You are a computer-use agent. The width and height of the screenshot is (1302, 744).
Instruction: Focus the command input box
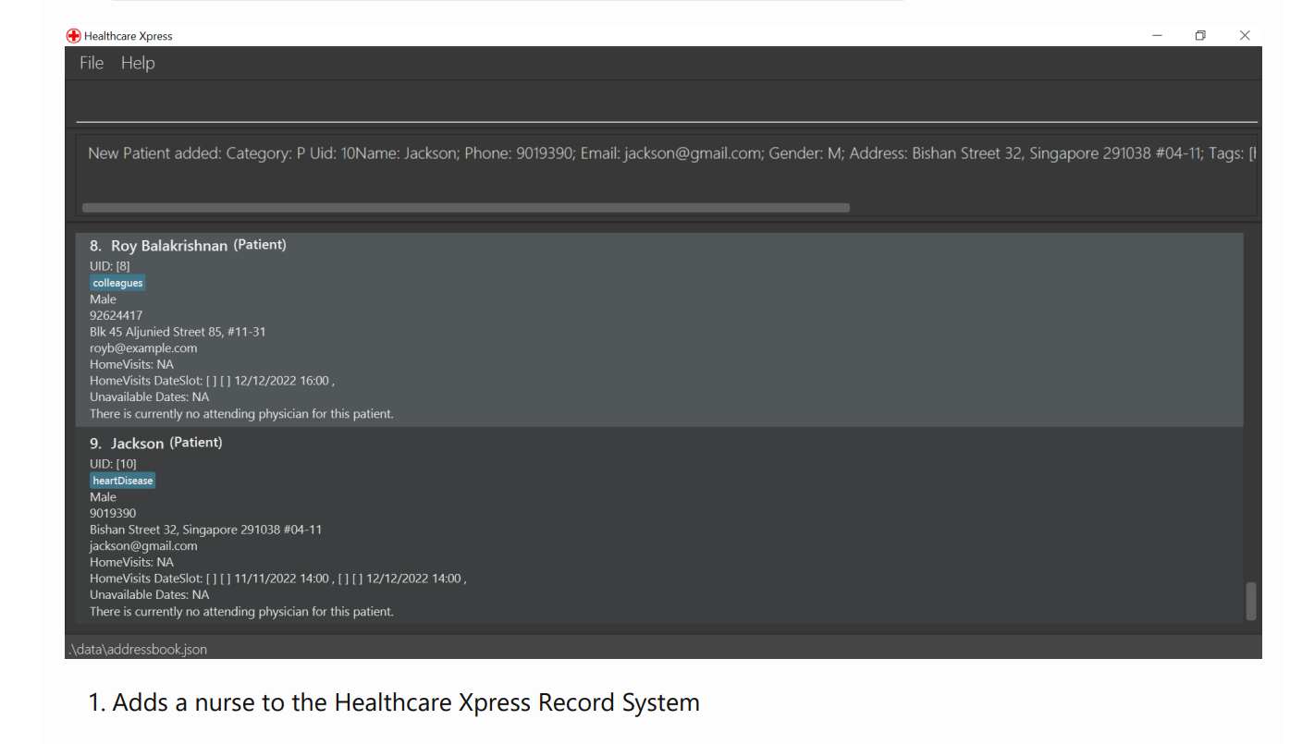[666, 104]
